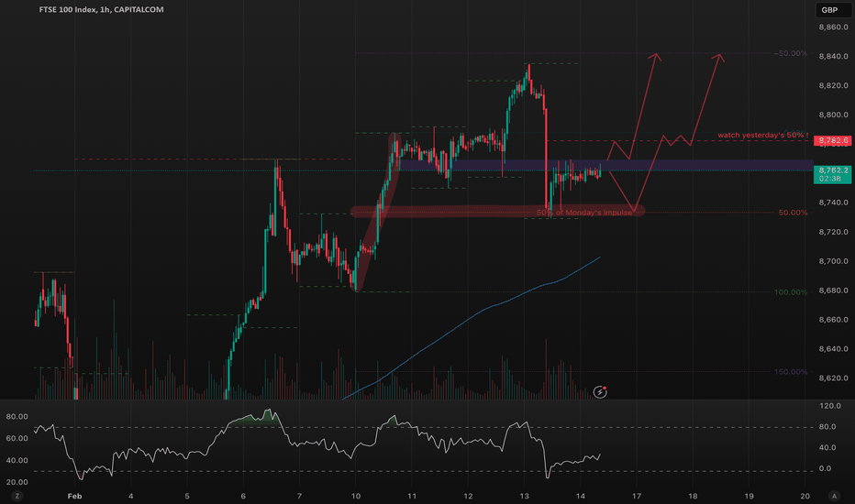Select the '50% of Monday's impulse' text label

click(584, 213)
